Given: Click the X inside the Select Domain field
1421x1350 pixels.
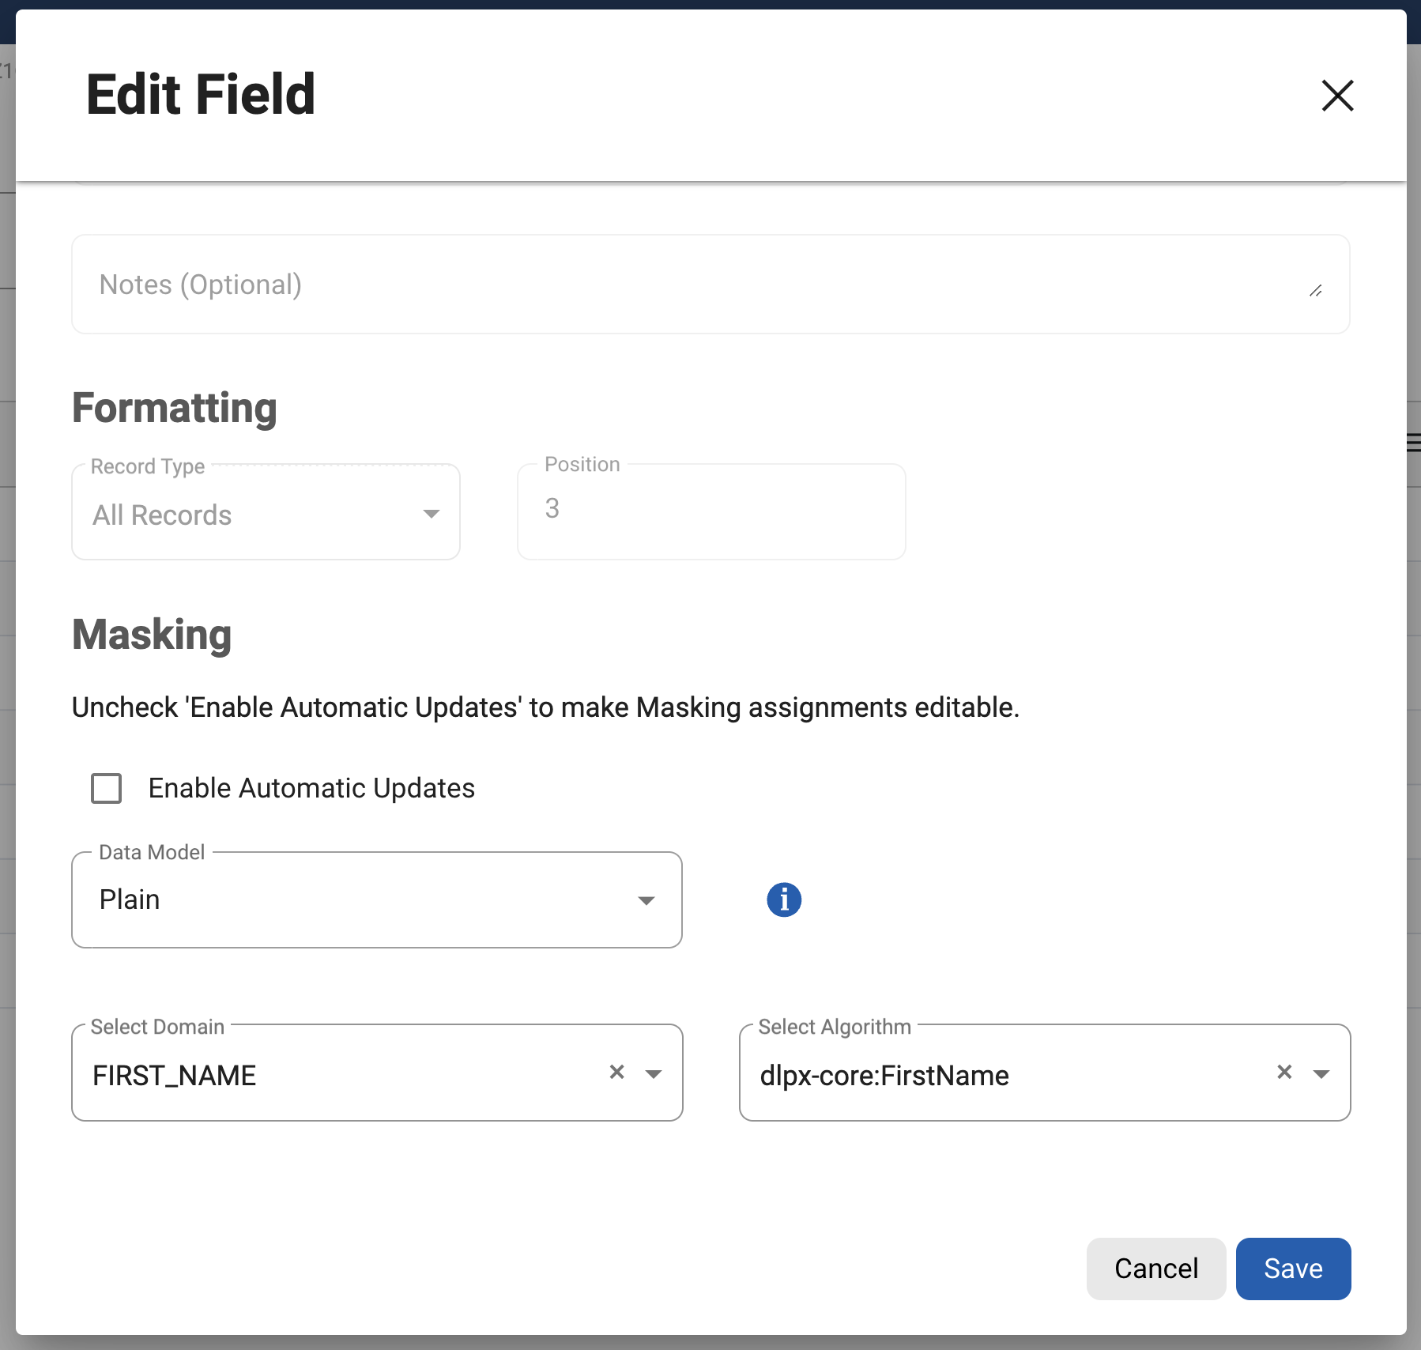Looking at the screenshot, I should [616, 1073].
